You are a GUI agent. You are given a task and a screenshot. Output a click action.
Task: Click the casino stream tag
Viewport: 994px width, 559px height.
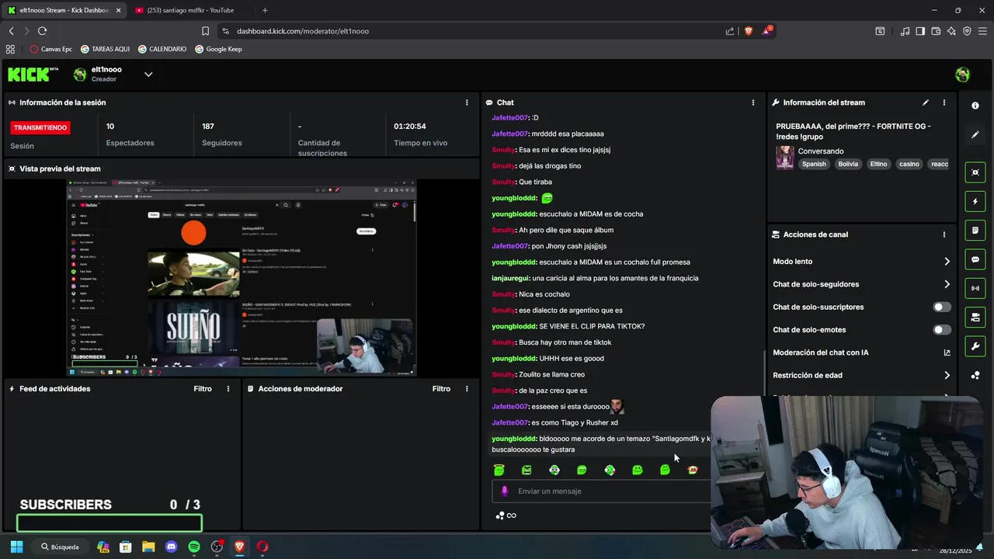[x=909, y=164]
